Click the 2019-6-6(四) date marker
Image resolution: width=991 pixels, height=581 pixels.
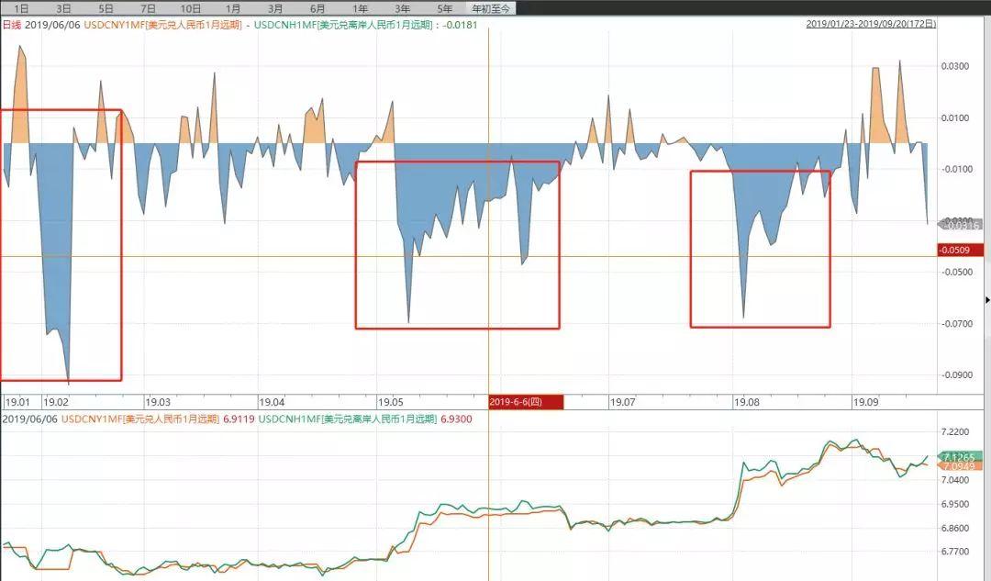[x=526, y=402]
